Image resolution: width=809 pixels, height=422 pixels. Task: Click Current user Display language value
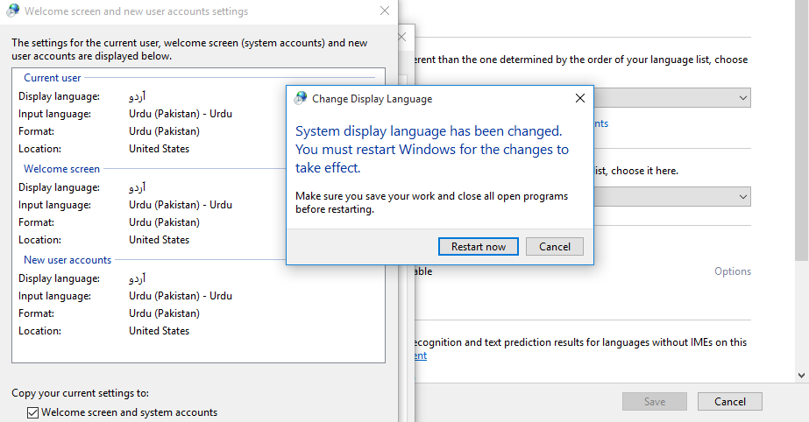(x=138, y=96)
